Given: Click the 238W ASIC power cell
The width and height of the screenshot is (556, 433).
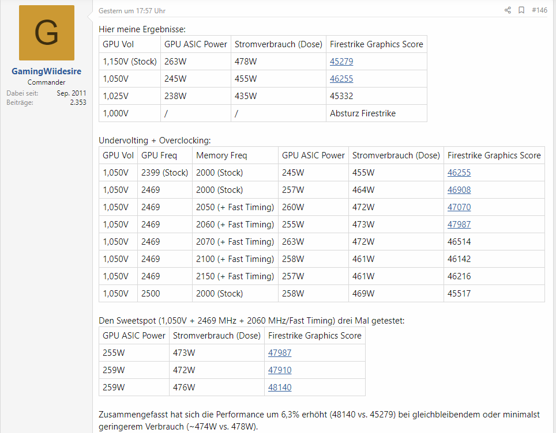Looking at the screenshot, I should 196,96.
